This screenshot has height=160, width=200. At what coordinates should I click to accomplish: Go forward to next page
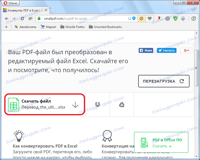[x=14, y=19]
